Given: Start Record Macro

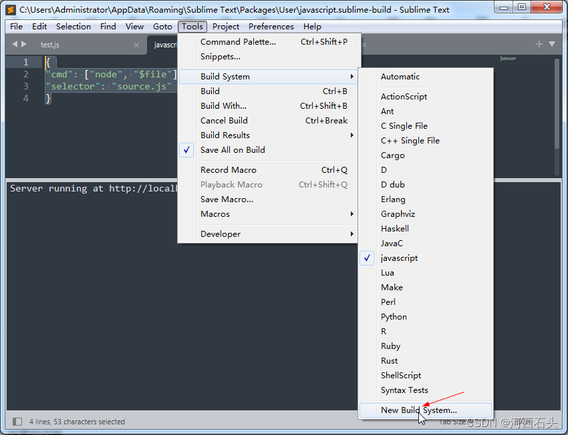Looking at the screenshot, I should point(269,170).
